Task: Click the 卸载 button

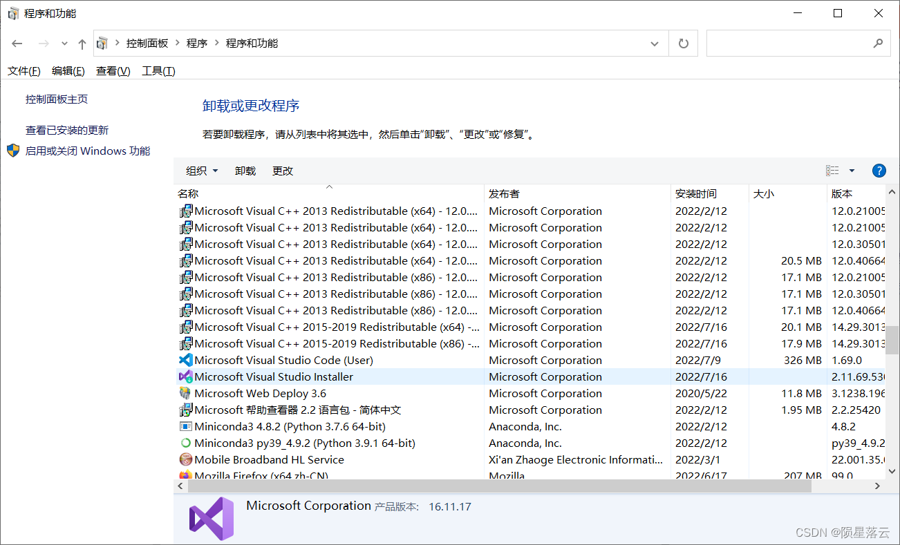Action: coord(245,171)
